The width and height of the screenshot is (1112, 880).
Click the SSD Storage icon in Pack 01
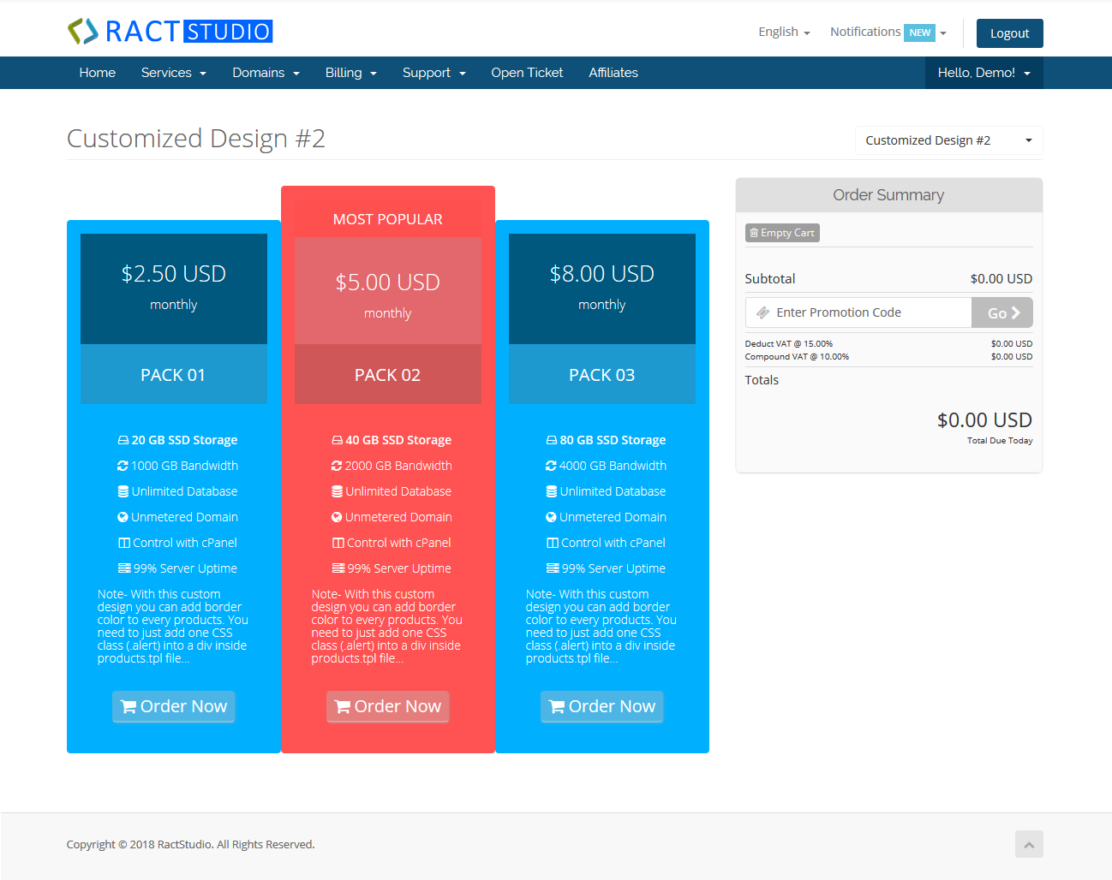(123, 439)
